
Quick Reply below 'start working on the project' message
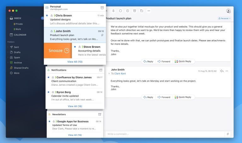[x=183, y=97]
